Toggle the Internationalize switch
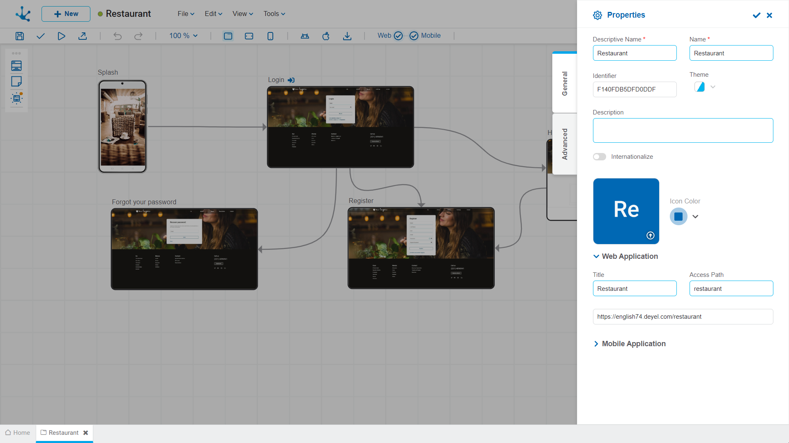This screenshot has width=789, height=443. click(599, 157)
